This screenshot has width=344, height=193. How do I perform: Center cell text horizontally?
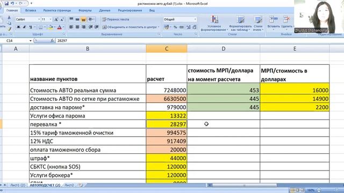[77, 27]
